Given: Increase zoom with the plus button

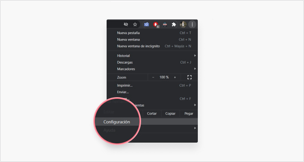Looking at the screenshot, I should [x=175, y=77].
